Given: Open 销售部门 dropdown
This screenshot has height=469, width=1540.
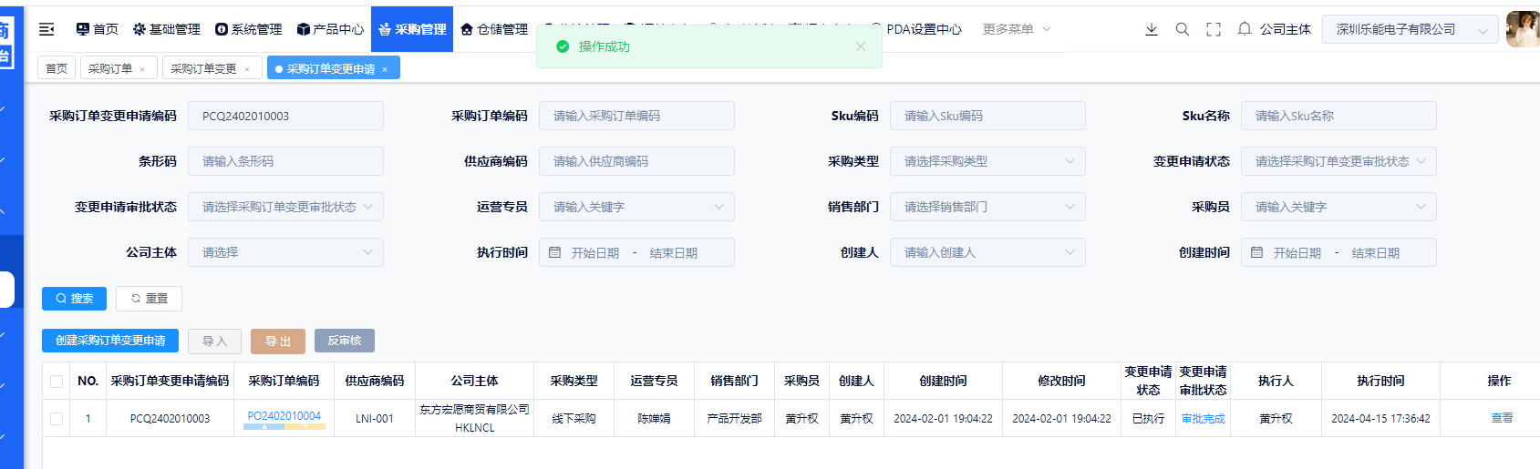Looking at the screenshot, I should coord(987,207).
